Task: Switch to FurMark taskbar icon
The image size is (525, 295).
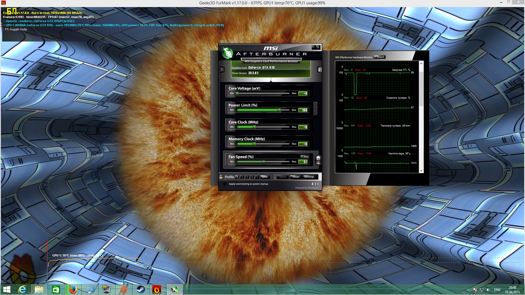Action: point(157,290)
